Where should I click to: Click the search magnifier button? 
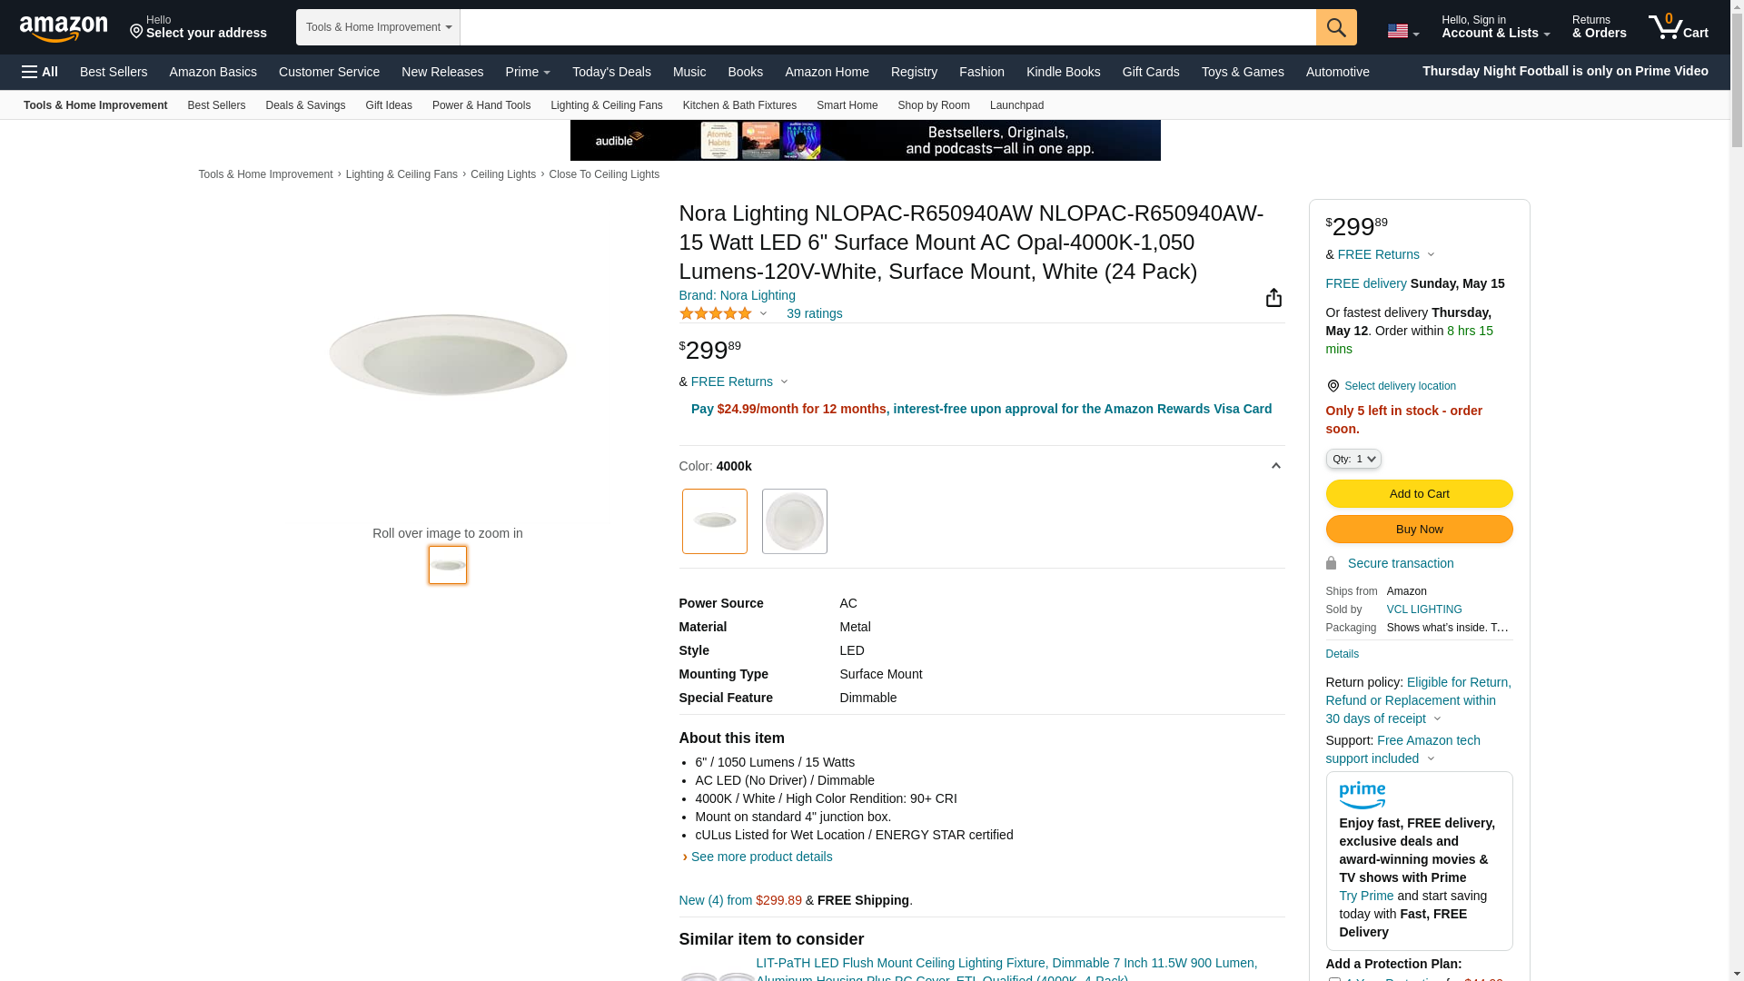[x=1335, y=27]
